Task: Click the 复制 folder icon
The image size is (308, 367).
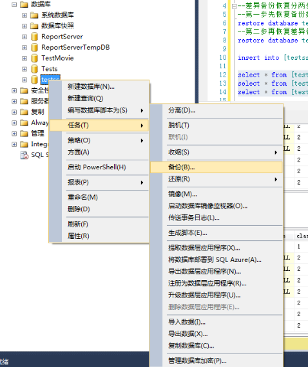Action: tap(24, 112)
